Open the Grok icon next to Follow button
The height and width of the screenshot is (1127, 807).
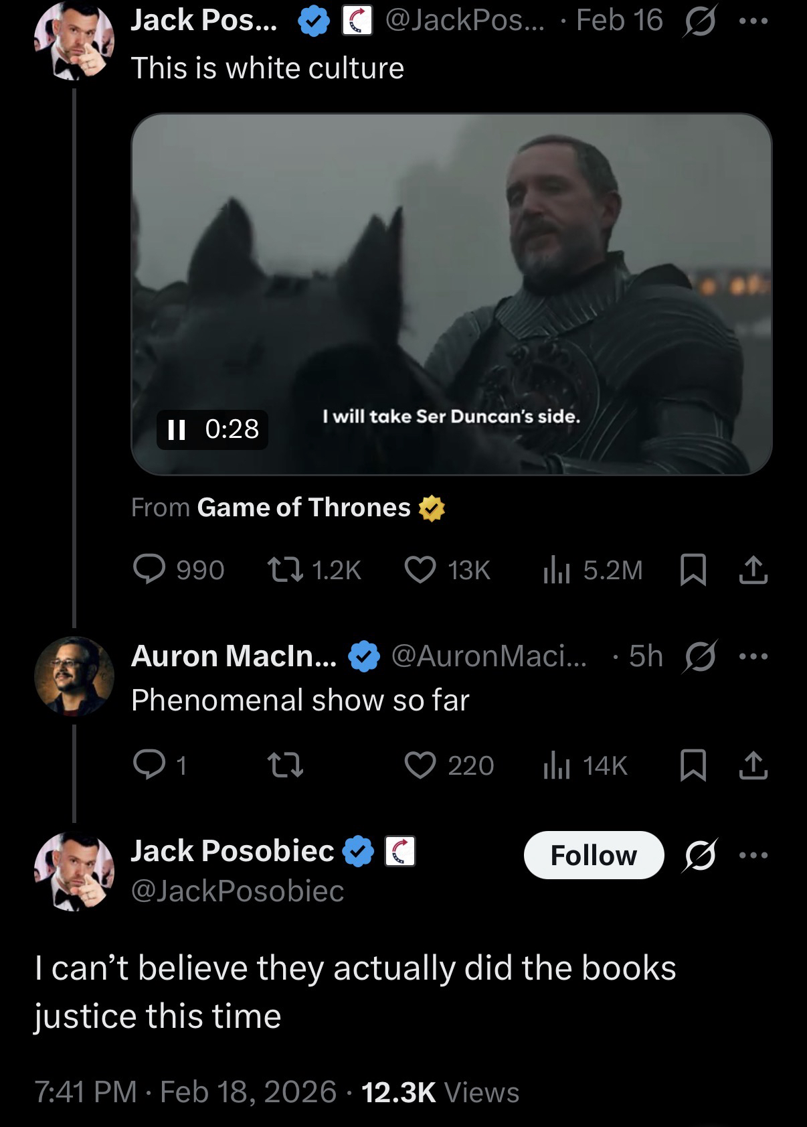(x=699, y=855)
